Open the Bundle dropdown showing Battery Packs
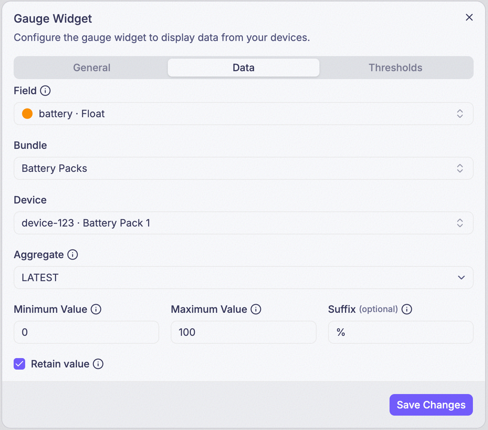Viewport: 488px width, 430px height. (x=244, y=168)
